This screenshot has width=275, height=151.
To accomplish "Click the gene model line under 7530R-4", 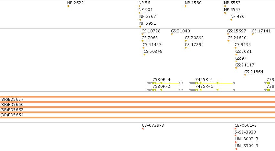I will tap(165, 83).
